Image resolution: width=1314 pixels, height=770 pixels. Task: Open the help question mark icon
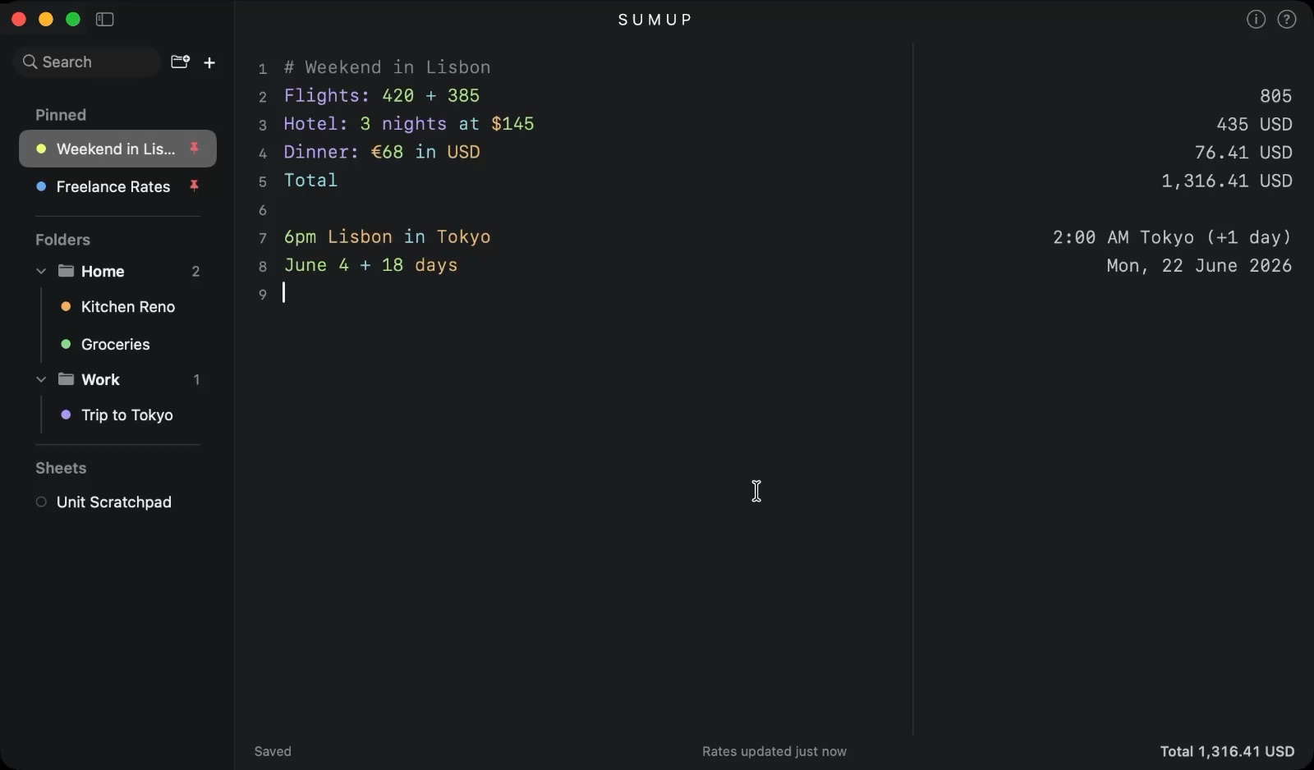click(1287, 19)
